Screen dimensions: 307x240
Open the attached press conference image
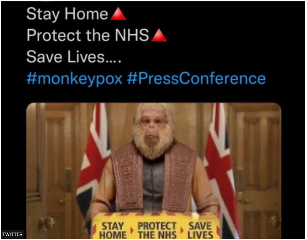click(154, 171)
